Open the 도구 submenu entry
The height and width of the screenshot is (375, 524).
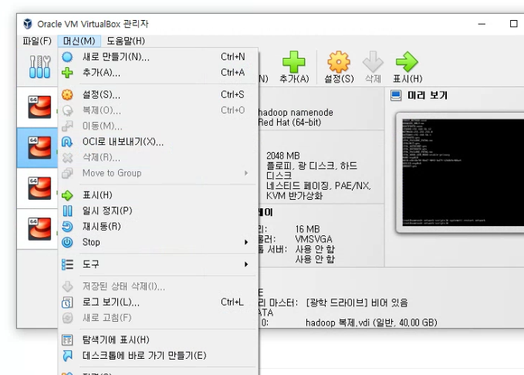[x=158, y=265]
